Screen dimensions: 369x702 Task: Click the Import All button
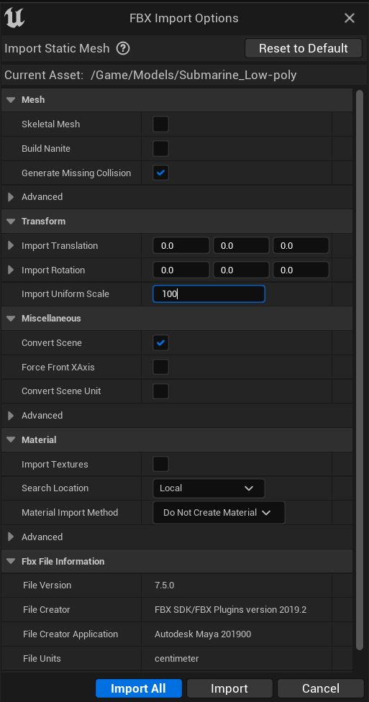[139, 688]
